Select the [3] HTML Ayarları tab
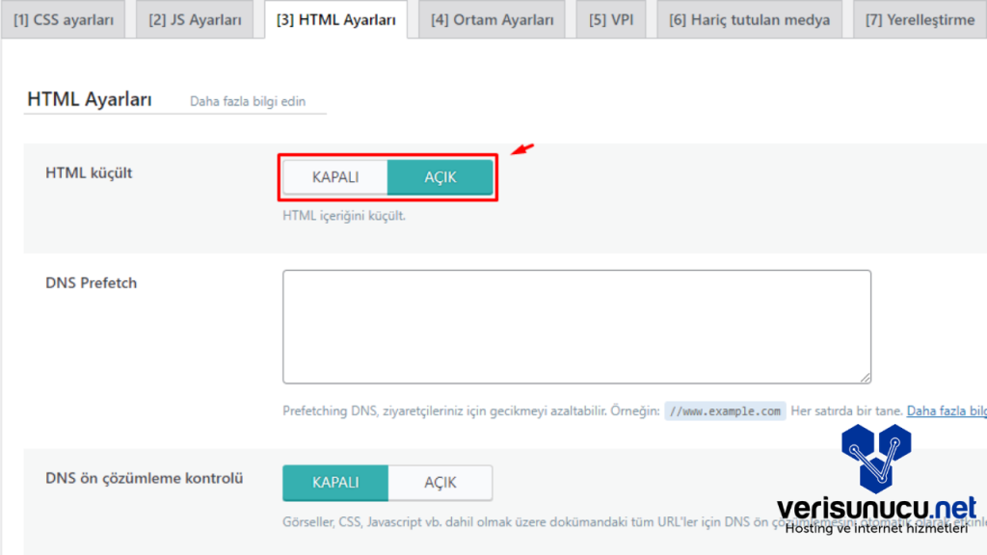This screenshot has width=987, height=555. (x=335, y=19)
